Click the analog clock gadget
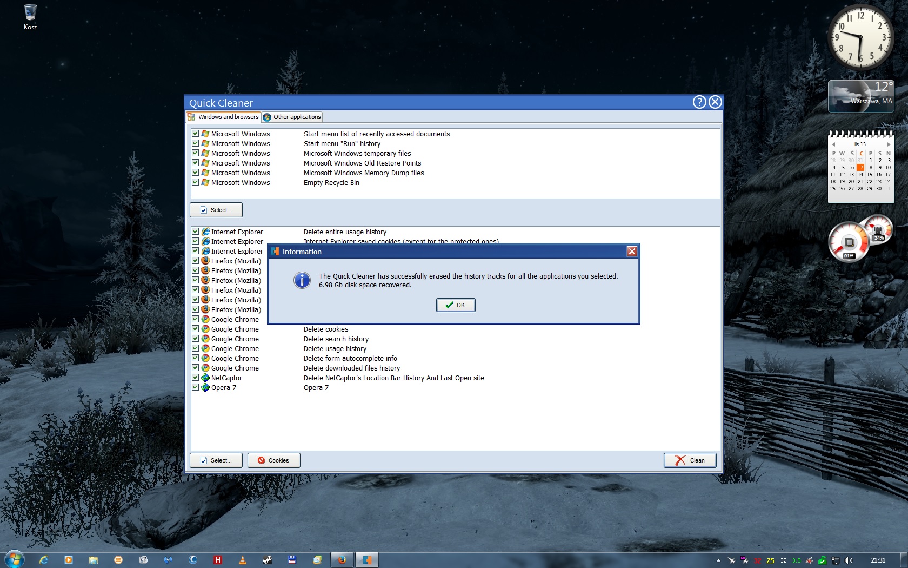Viewport: 908px width, 568px height. (x=860, y=37)
